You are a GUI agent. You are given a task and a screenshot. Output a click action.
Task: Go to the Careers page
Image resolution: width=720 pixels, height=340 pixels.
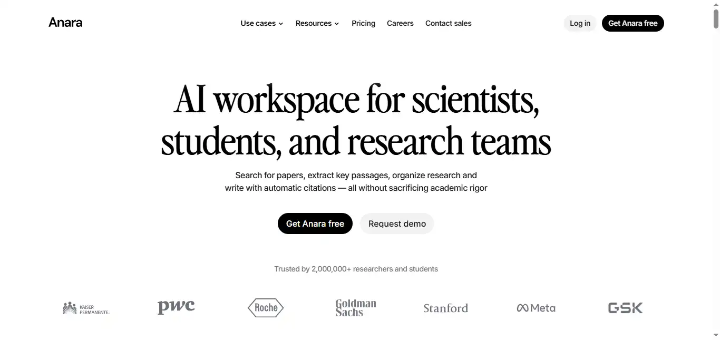point(400,23)
